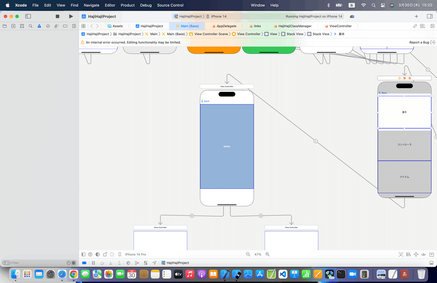Open related items grid menu

(x=83, y=26)
